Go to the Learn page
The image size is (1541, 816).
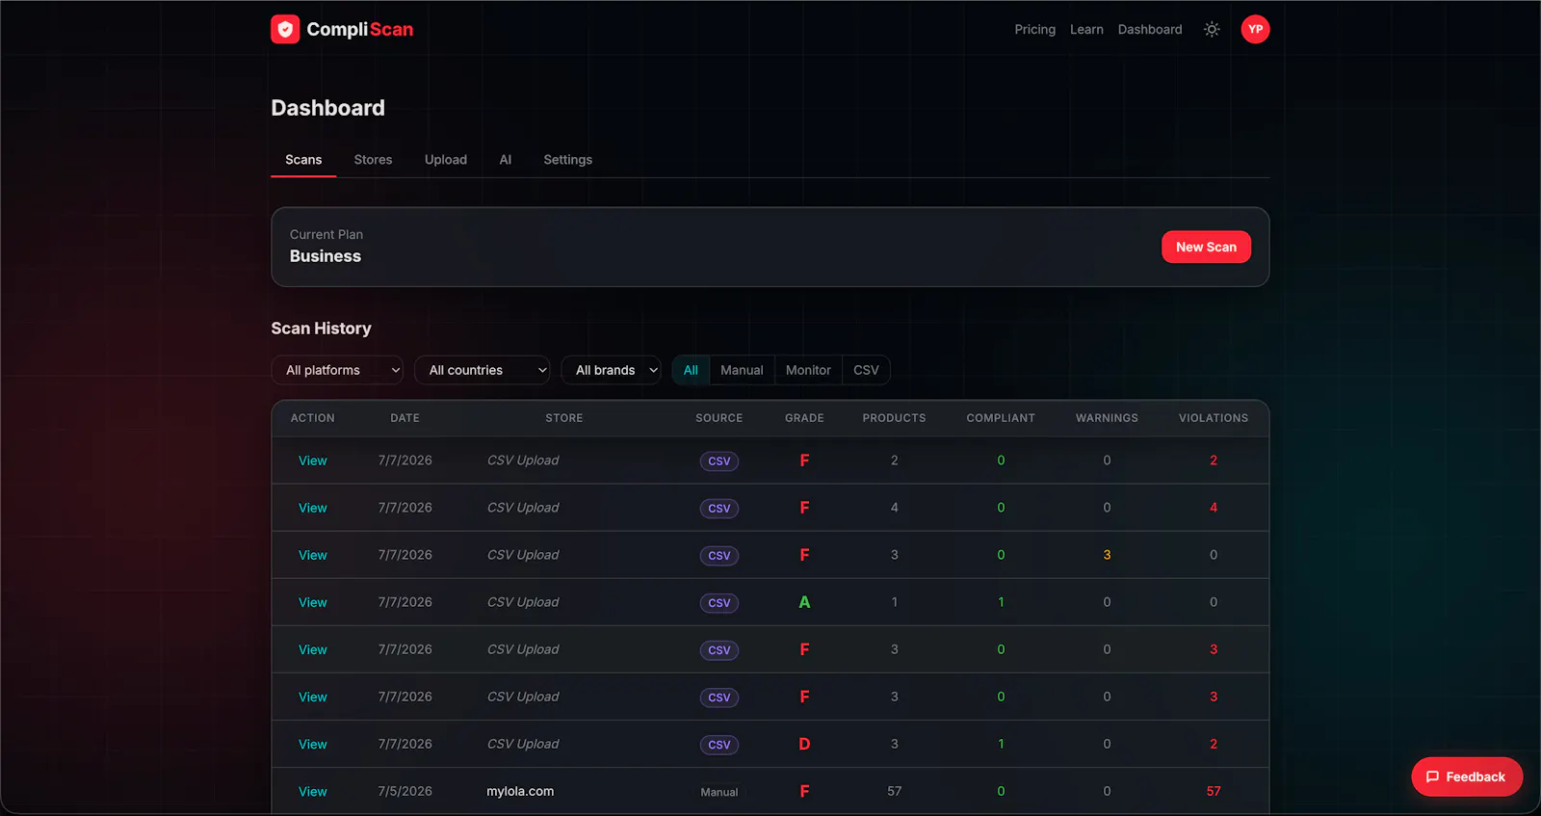click(1086, 29)
